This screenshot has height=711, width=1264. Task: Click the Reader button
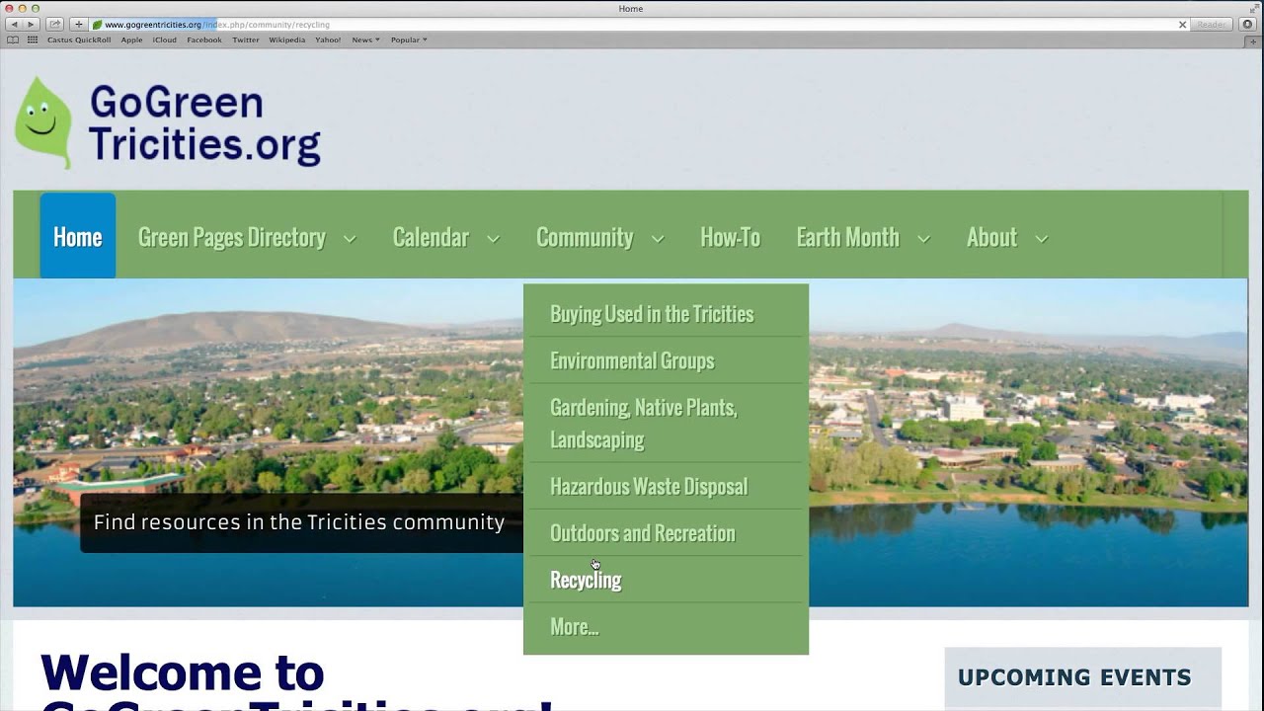1212,25
